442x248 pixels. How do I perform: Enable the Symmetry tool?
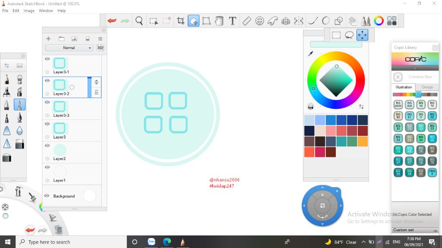pyautogui.click(x=299, y=21)
